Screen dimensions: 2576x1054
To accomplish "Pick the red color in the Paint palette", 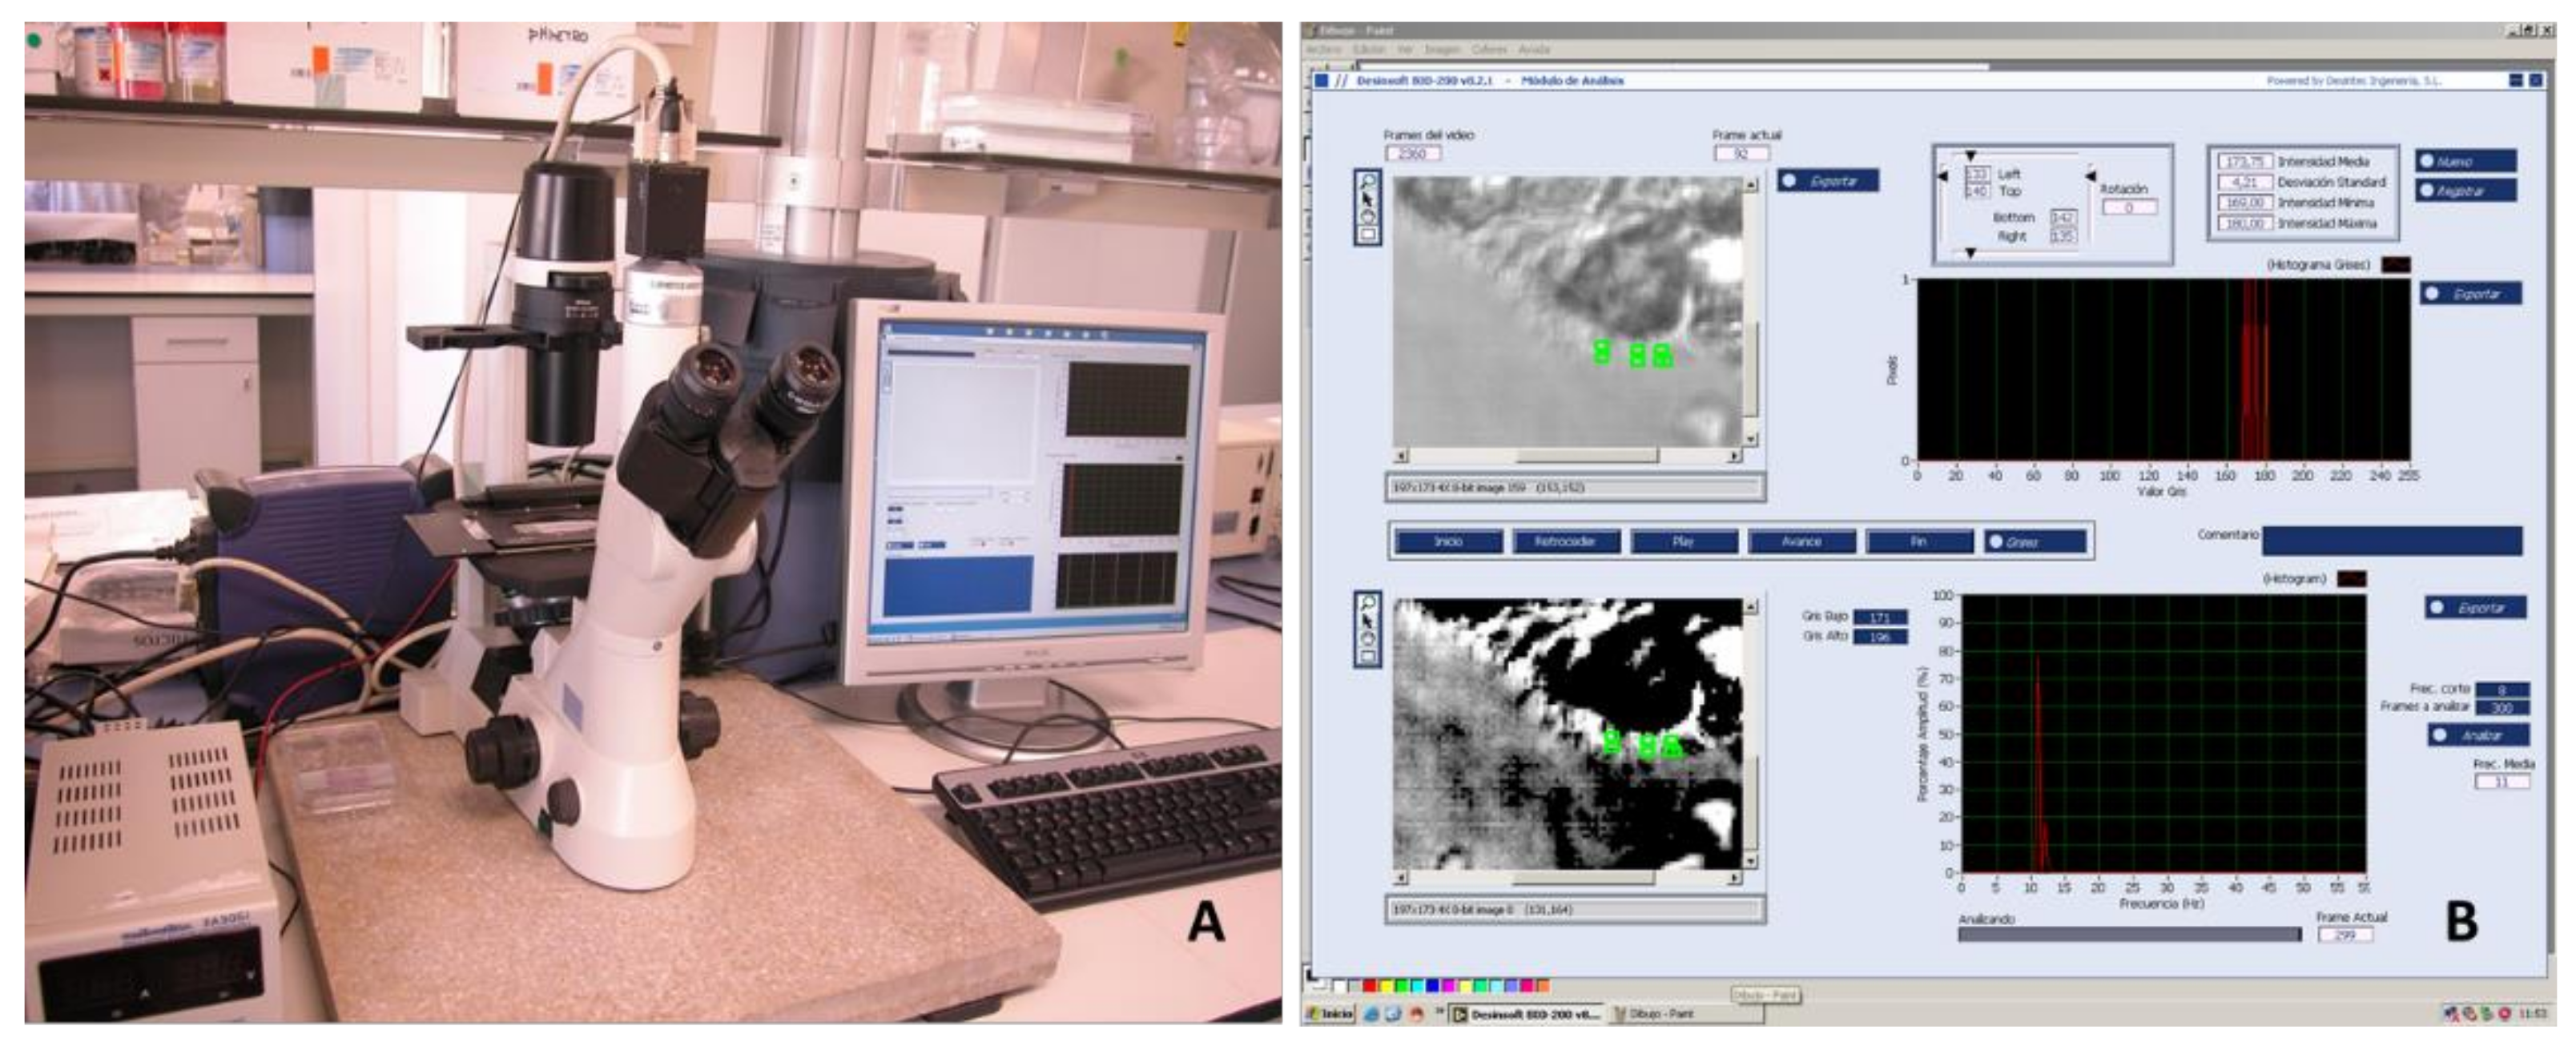I will tap(1371, 986).
